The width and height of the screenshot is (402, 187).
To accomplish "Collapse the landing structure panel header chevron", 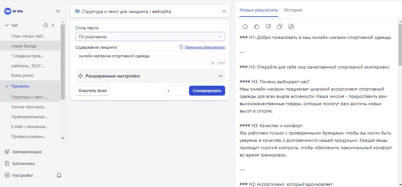I will [x=224, y=11].
